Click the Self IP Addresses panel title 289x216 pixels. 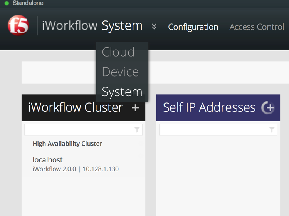[x=209, y=107]
